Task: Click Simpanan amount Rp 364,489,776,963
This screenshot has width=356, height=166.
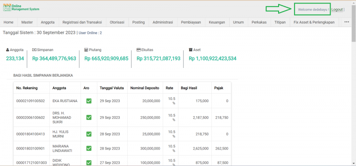Action: click(54, 59)
